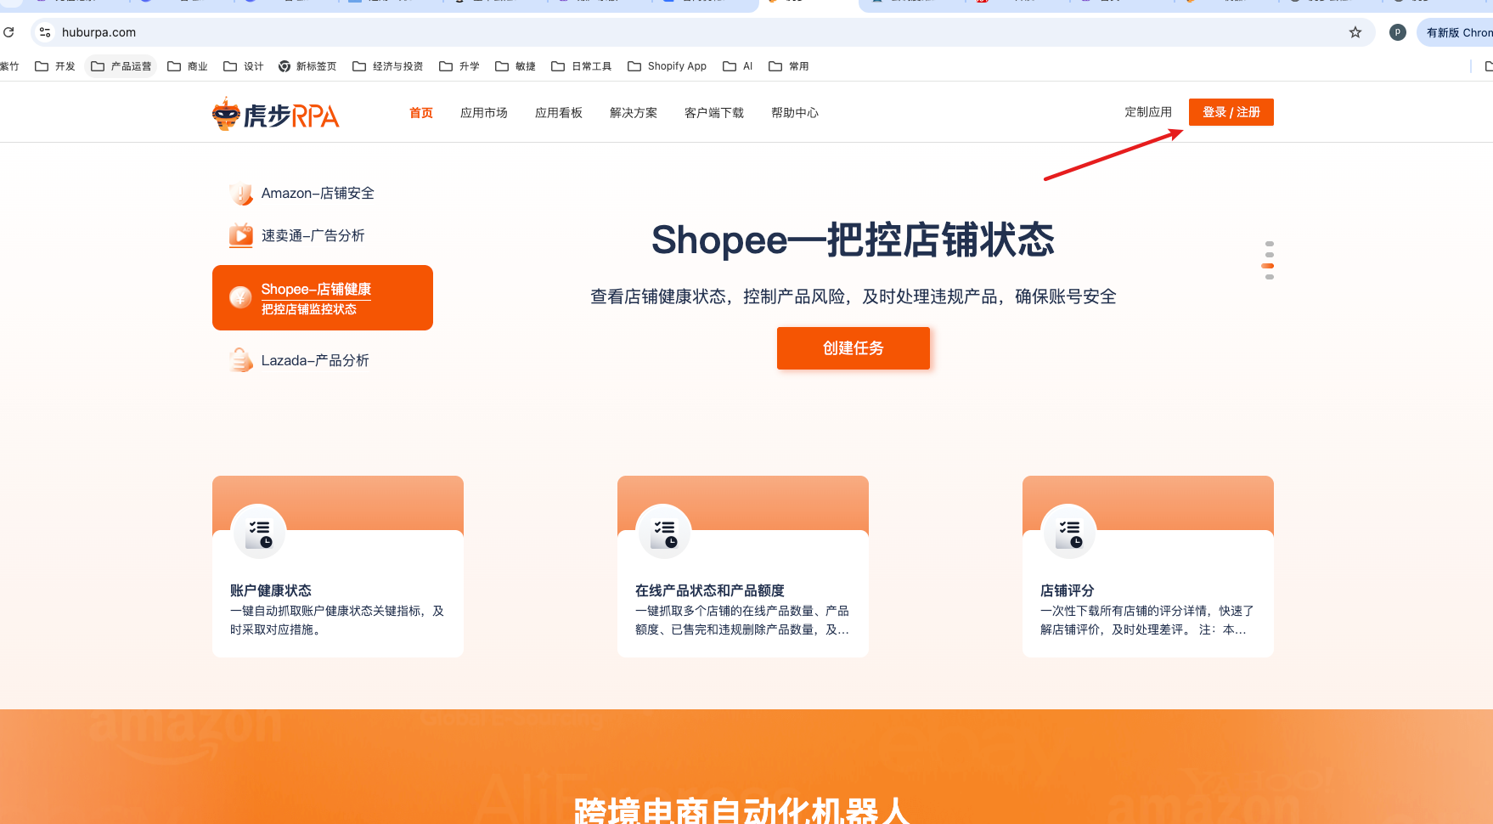Open the 设计 bookmark folder
The width and height of the screenshot is (1493, 824).
[x=244, y=66]
